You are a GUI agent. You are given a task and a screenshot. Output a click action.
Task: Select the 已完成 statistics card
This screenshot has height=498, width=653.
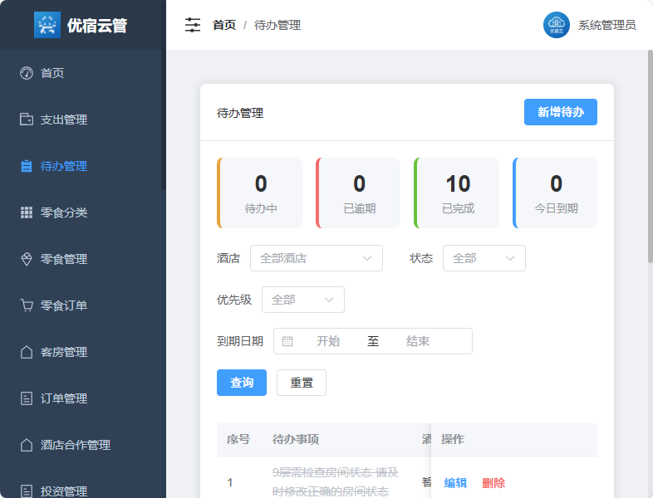pos(456,193)
